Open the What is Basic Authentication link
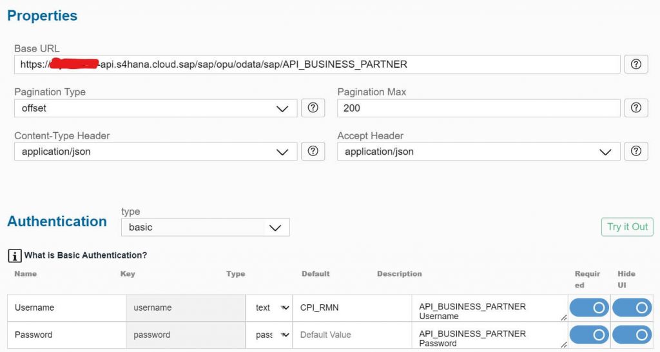Viewport: 660px width, 352px height. coord(86,255)
